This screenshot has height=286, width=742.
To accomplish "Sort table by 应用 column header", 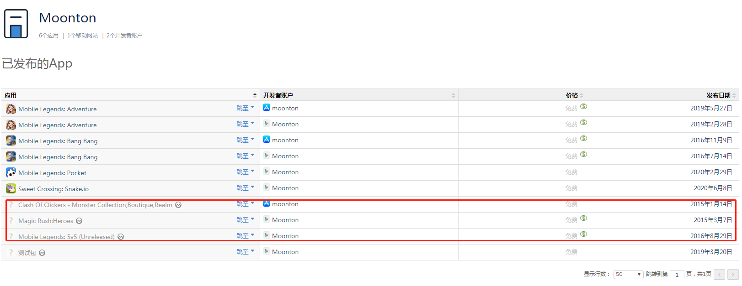I will 130,95.
